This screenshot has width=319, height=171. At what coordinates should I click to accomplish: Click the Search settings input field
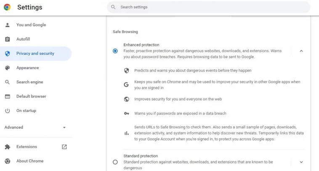tap(209, 7)
